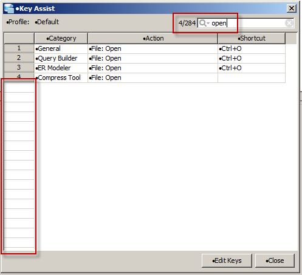Screen dimensions: 302x275
Task: Select row number 2 header
Action: coord(19,58)
